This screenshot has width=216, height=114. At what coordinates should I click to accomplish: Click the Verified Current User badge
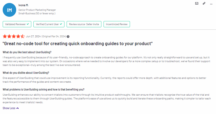point(49,24)
